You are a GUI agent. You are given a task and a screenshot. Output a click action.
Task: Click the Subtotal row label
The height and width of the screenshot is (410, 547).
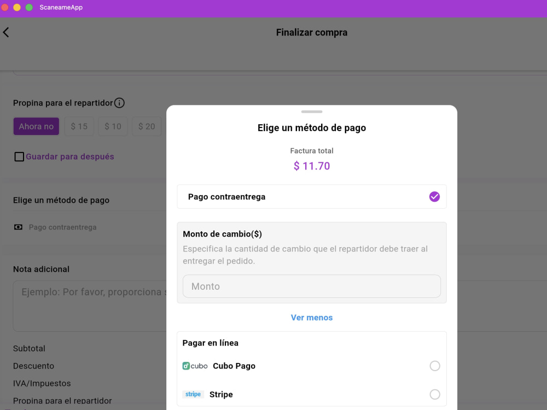point(29,348)
